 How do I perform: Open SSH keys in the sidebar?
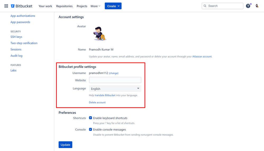click(x=16, y=37)
